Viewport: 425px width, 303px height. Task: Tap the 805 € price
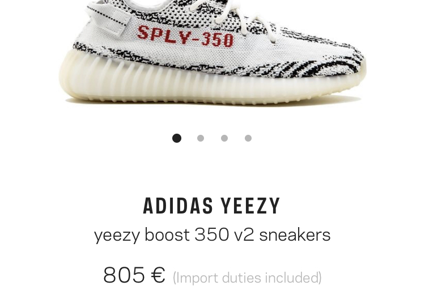click(134, 275)
